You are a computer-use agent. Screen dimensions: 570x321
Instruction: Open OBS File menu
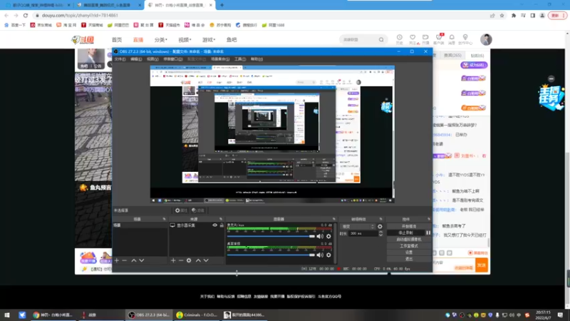coord(120,59)
